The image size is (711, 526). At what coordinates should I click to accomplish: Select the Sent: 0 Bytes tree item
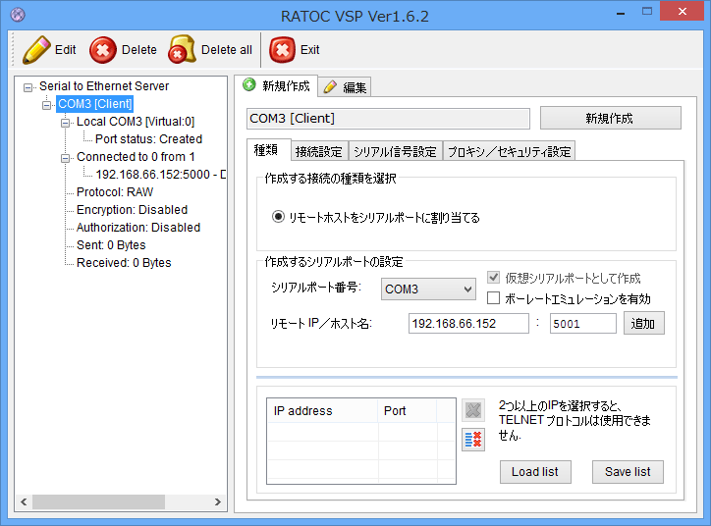point(111,245)
